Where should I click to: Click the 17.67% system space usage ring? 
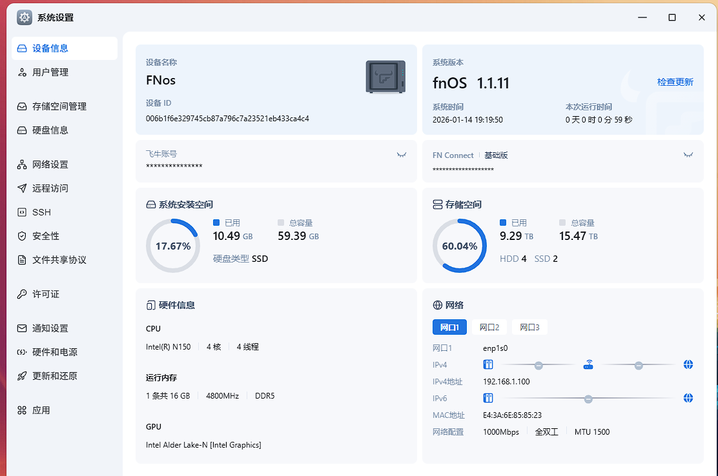click(173, 246)
